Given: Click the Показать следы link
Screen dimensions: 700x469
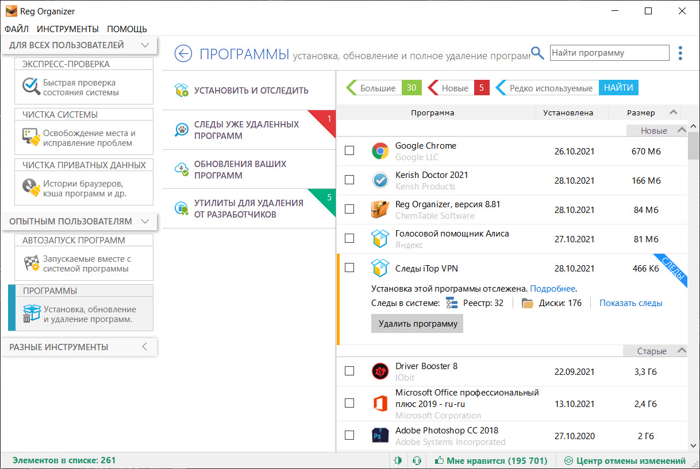Looking at the screenshot, I should click(x=631, y=303).
